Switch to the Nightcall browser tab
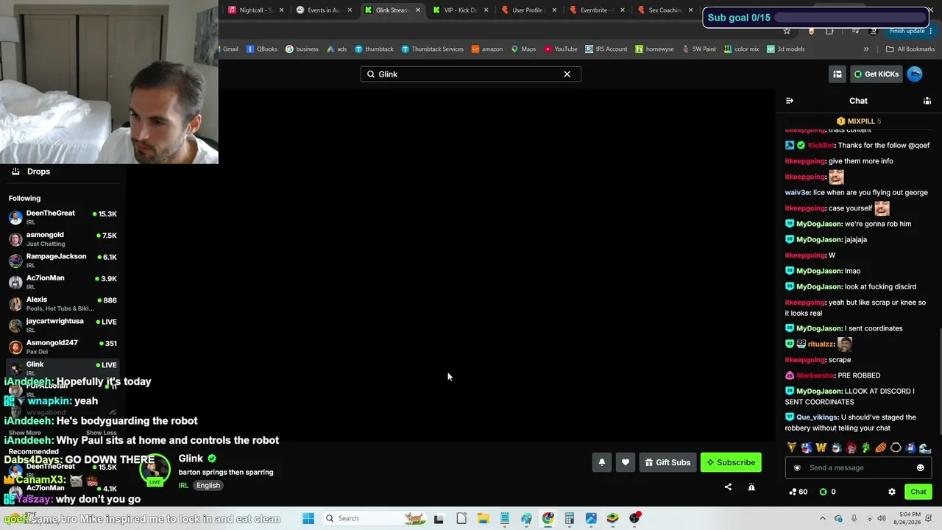 (256, 10)
